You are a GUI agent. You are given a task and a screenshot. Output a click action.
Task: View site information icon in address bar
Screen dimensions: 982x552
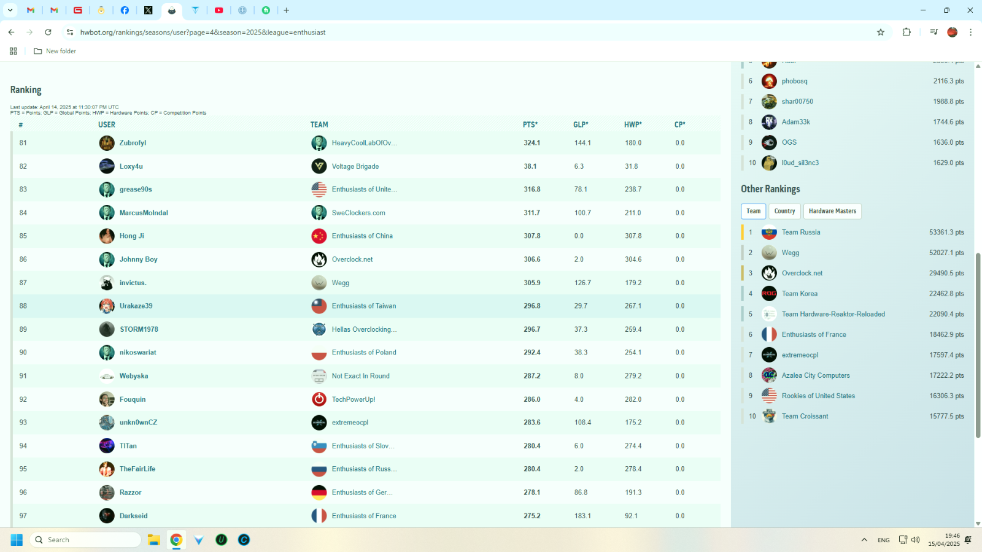point(70,32)
